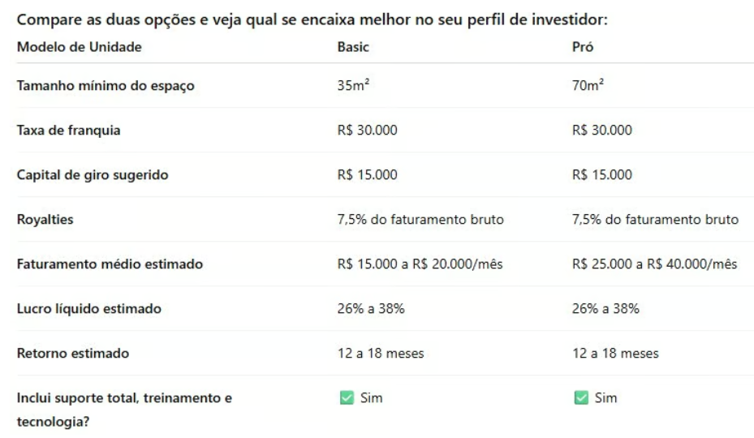Select the Basic column header
Image resolution: width=754 pixels, height=438 pixels.
point(353,47)
